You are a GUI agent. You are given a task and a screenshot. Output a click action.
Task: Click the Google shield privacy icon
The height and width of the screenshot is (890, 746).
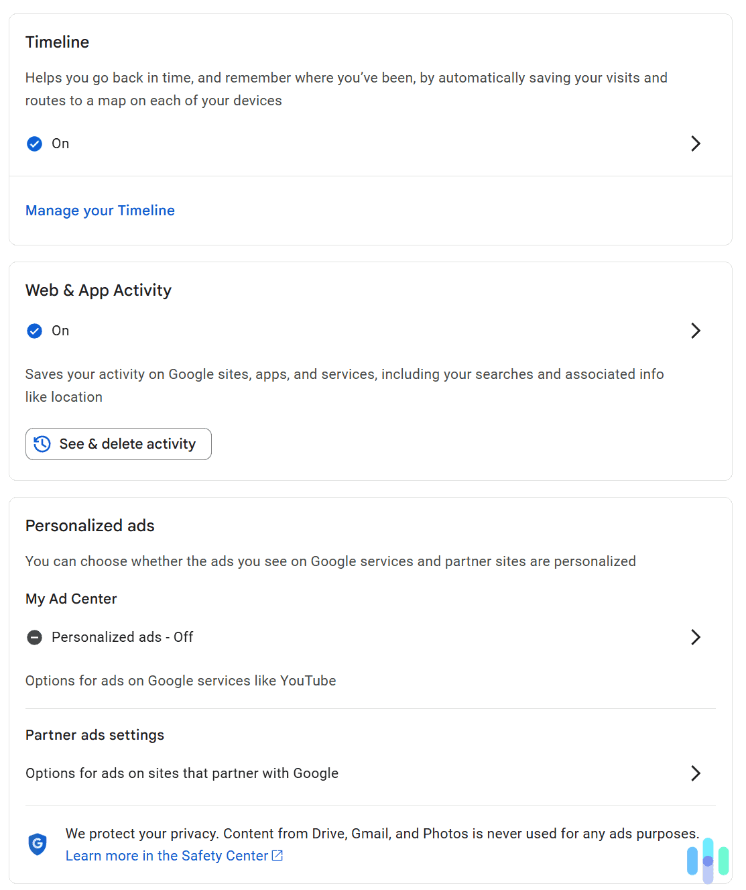(x=38, y=845)
